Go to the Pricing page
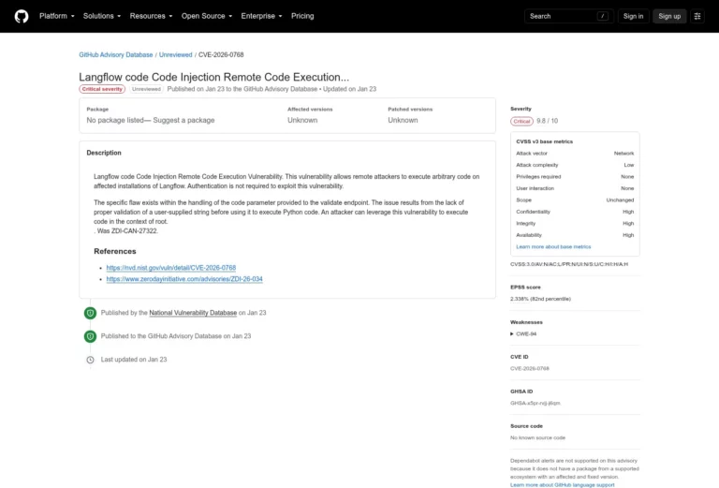Screen dimensions: 719x488 click(302, 16)
